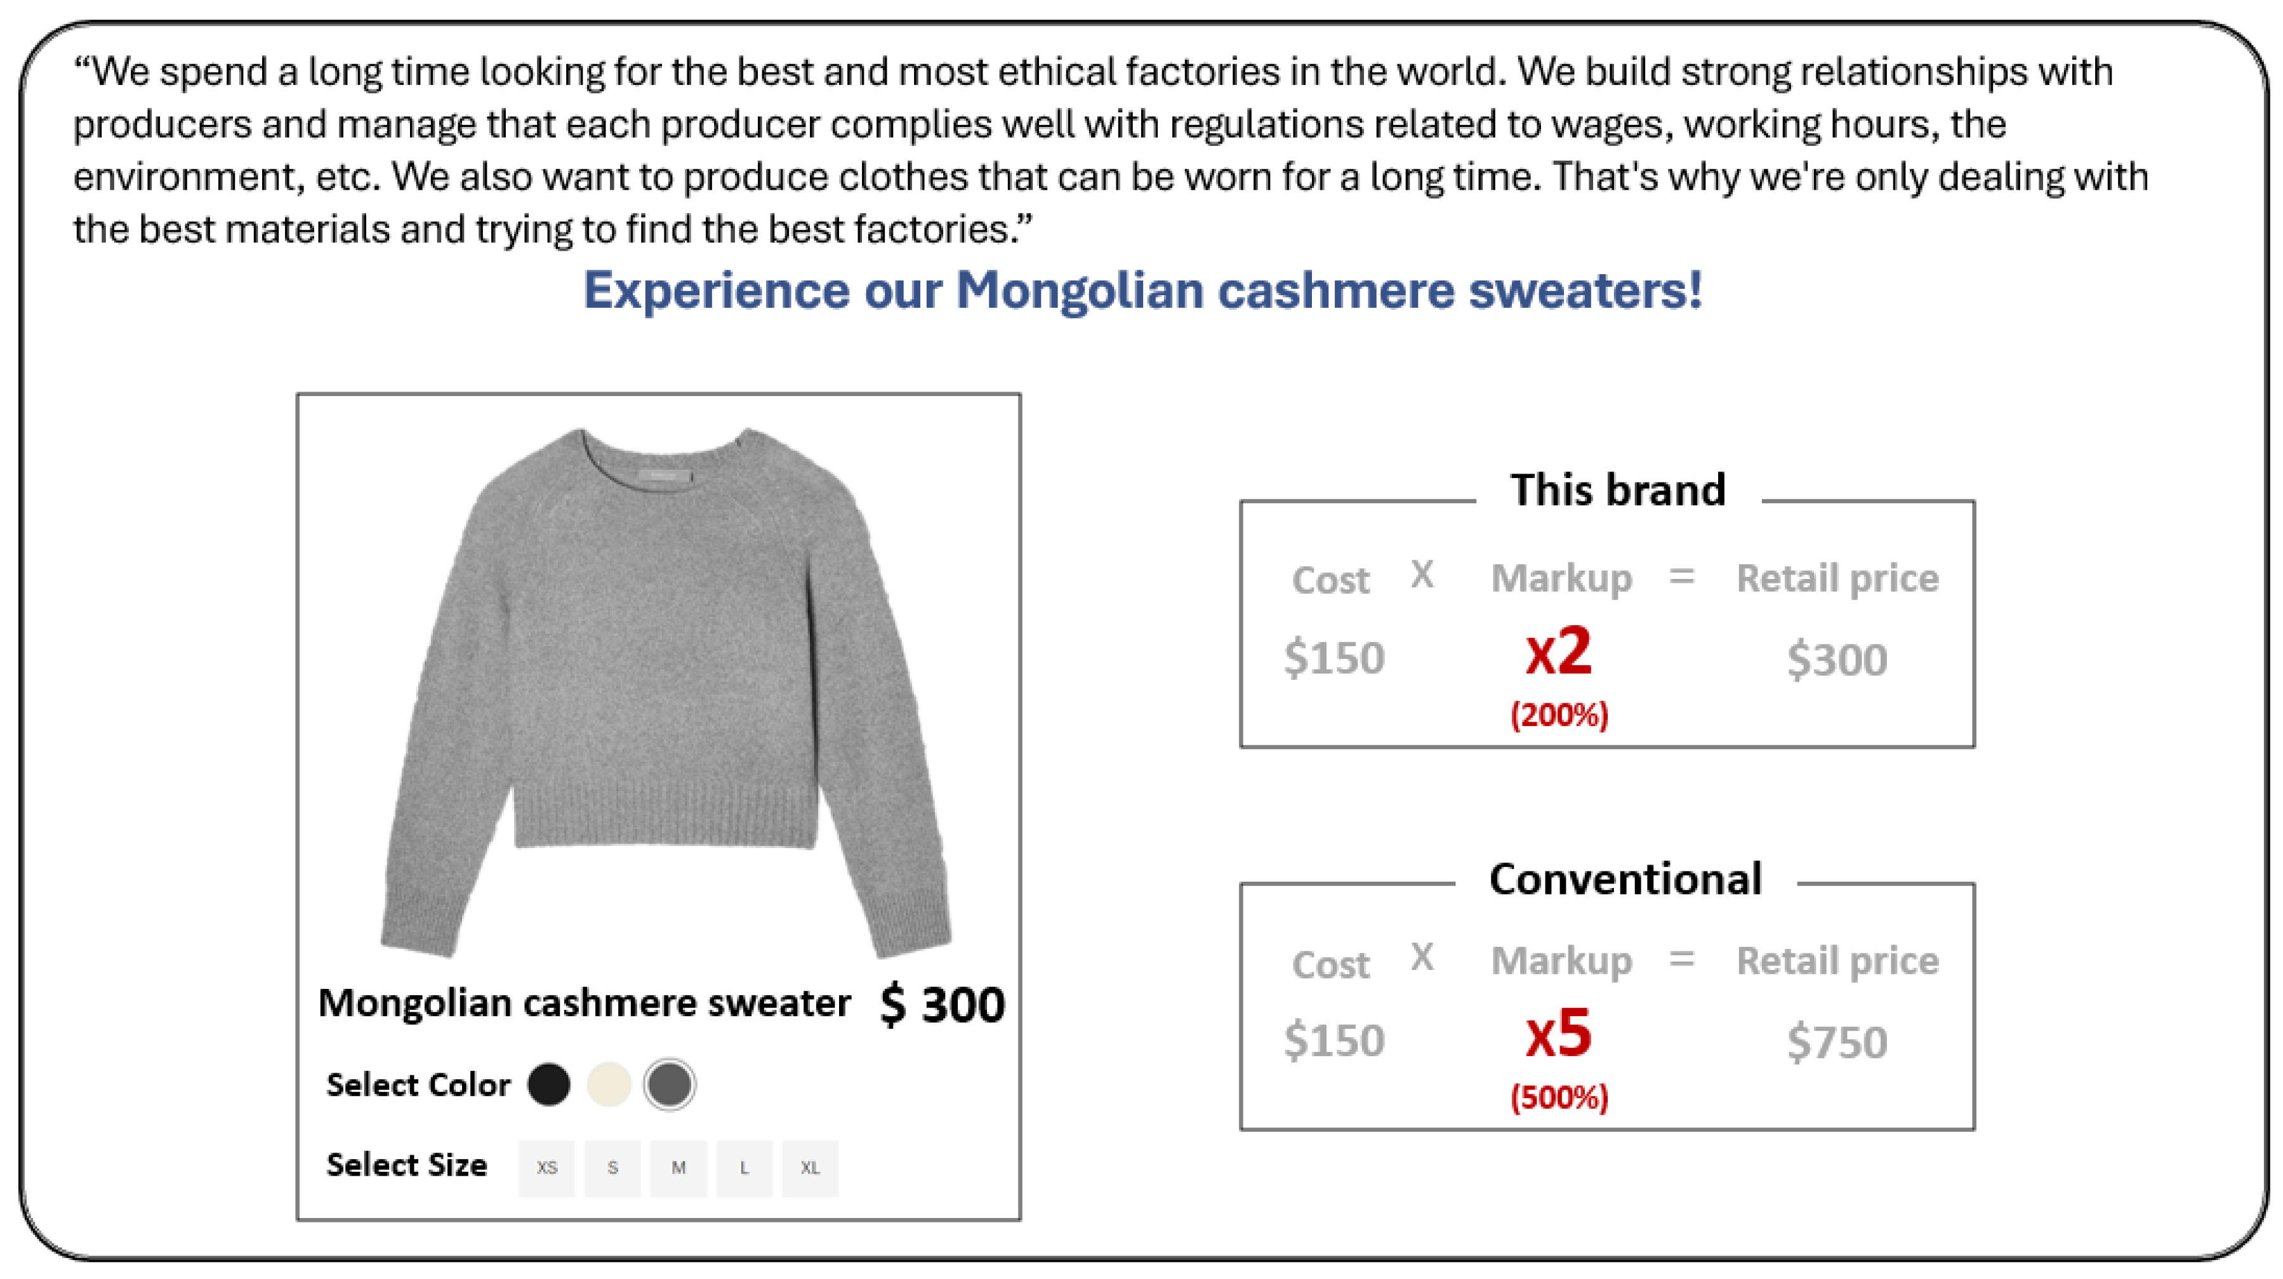The image size is (2283, 1279).
Task: Click the Conventional heading
Action: tap(1625, 879)
